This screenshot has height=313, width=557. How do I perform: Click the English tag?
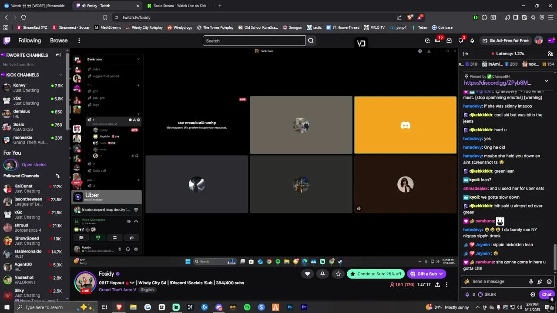coord(147,290)
